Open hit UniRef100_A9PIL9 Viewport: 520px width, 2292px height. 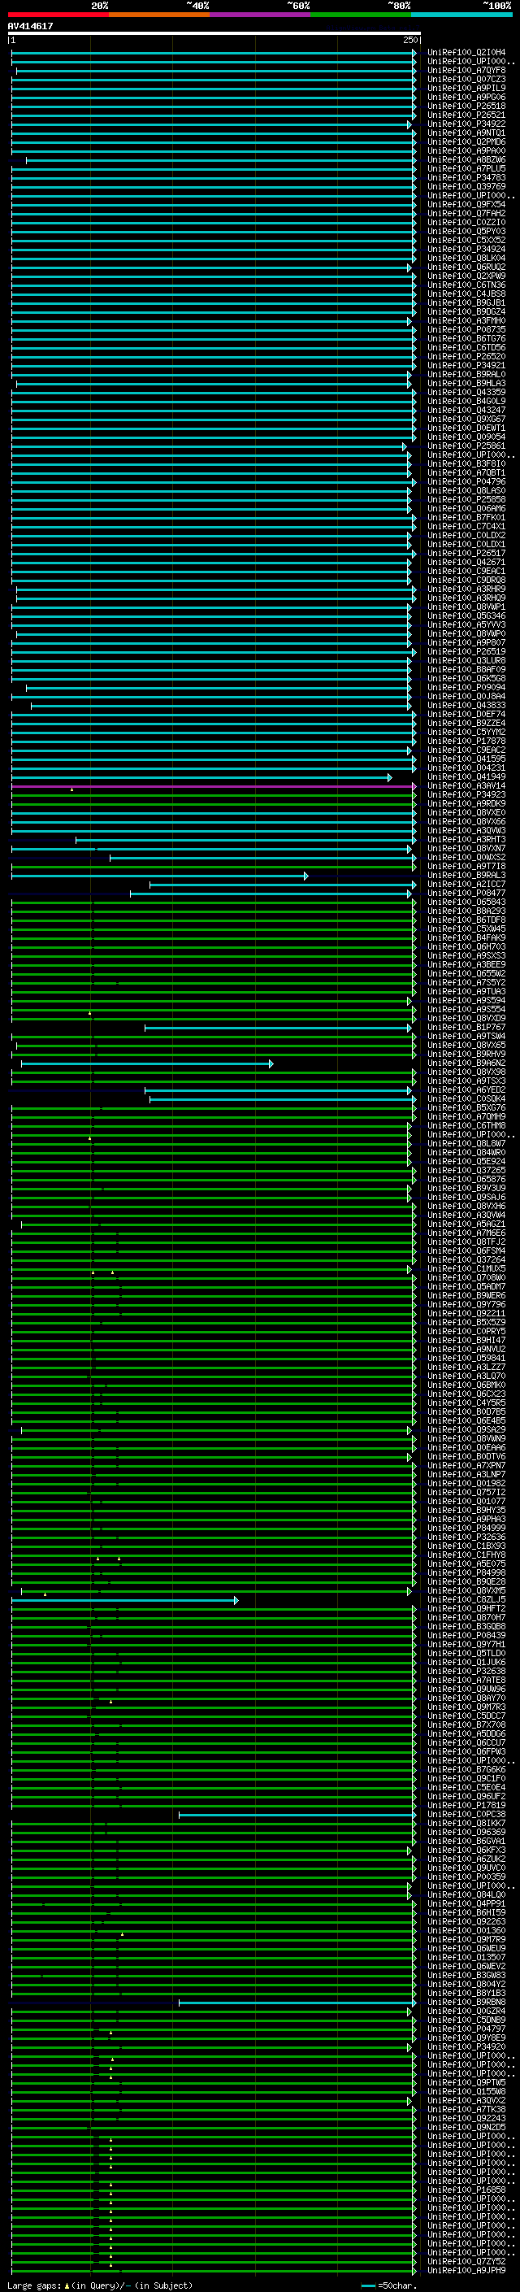coord(466,88)
